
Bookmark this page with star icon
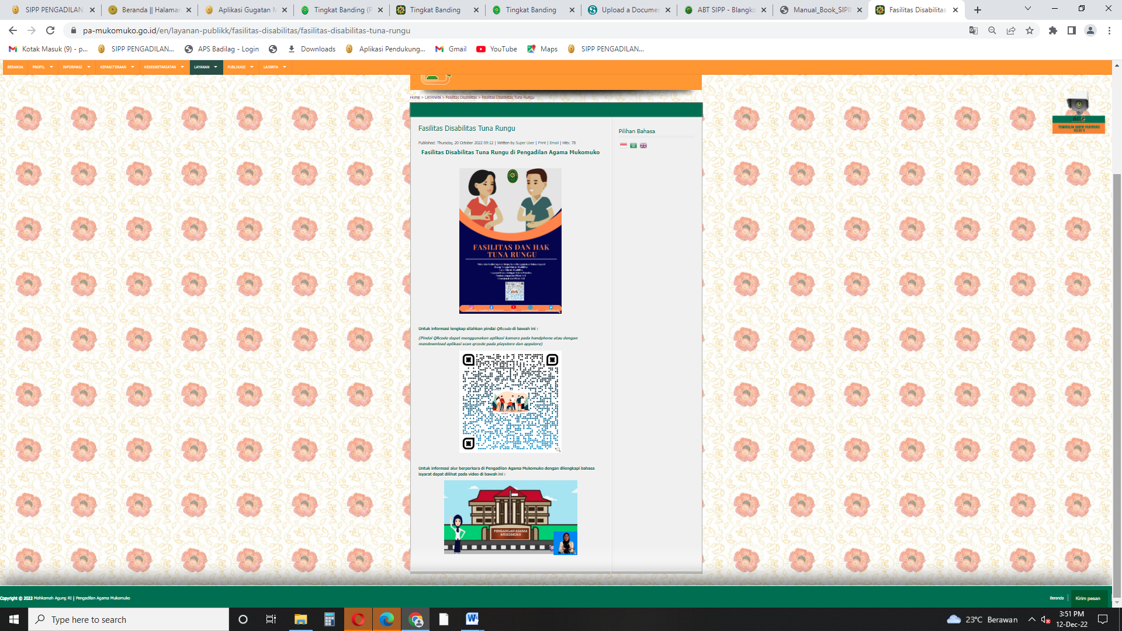point(1030,30)
